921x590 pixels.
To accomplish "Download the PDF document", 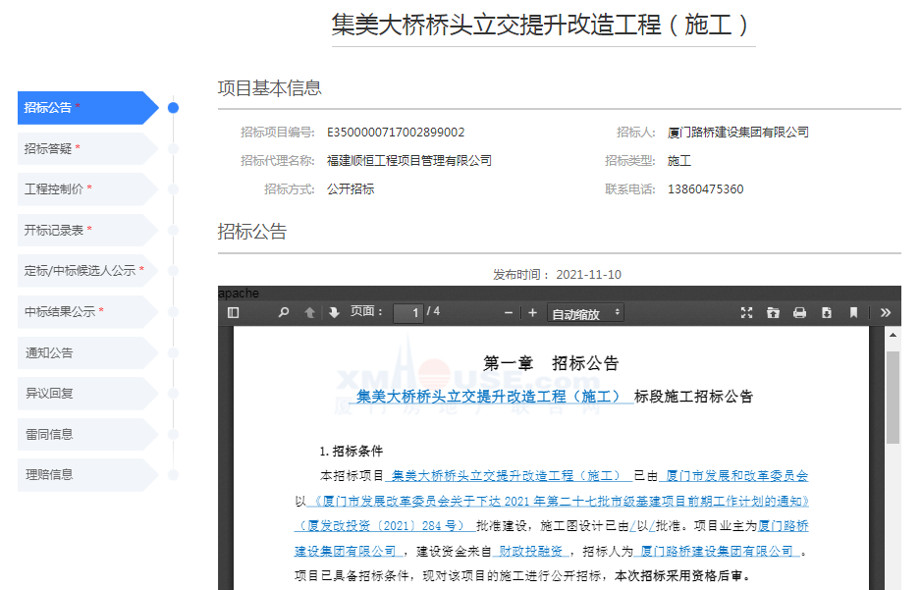I will pos(827,313).
